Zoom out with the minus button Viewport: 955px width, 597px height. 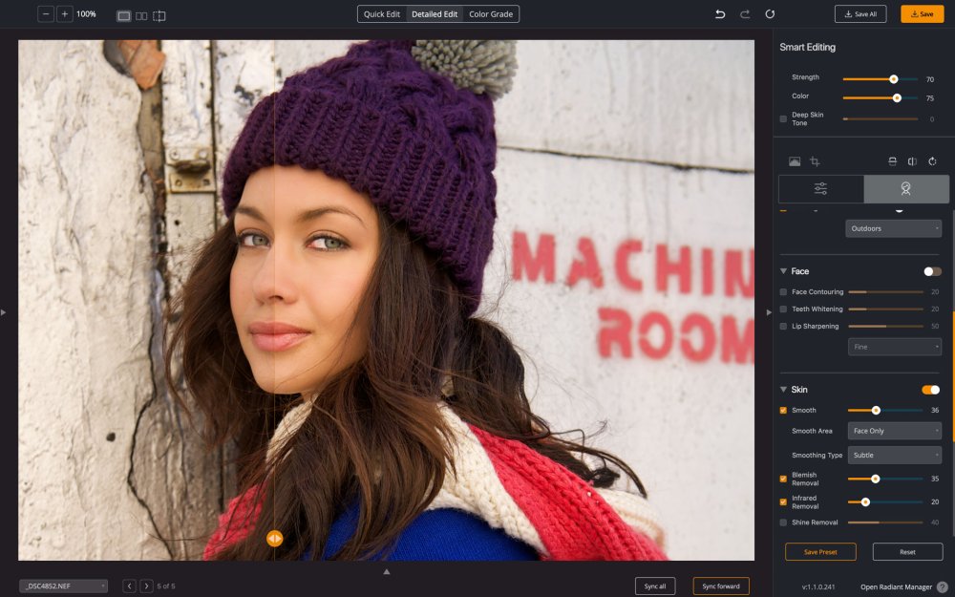pyautogui.click(x=46, y=14)
